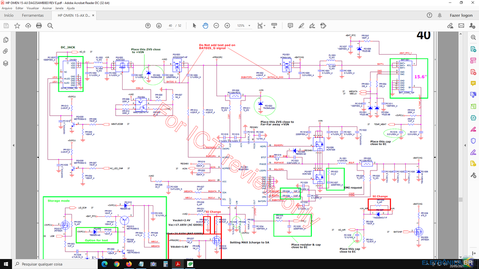Click the Print file icon

tap(39, 25)
